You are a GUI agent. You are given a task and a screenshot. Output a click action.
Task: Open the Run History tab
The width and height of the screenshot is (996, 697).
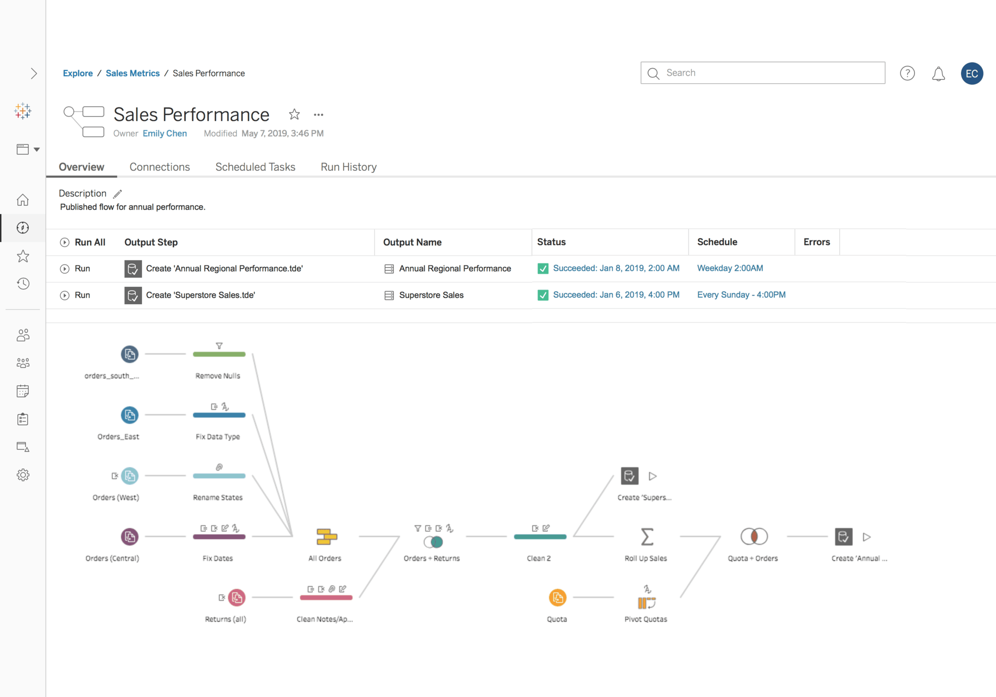coord(348,167)
